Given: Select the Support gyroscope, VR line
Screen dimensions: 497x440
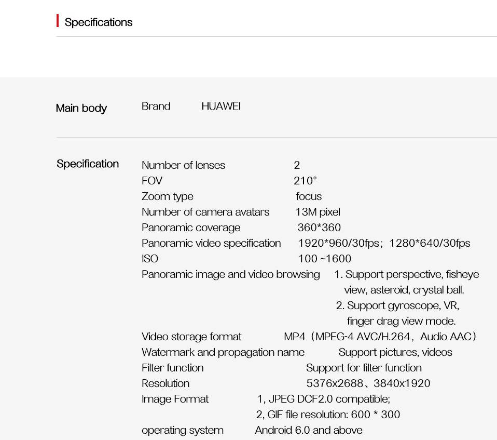Looking at the screenshot, I should [x=397, y=305].
